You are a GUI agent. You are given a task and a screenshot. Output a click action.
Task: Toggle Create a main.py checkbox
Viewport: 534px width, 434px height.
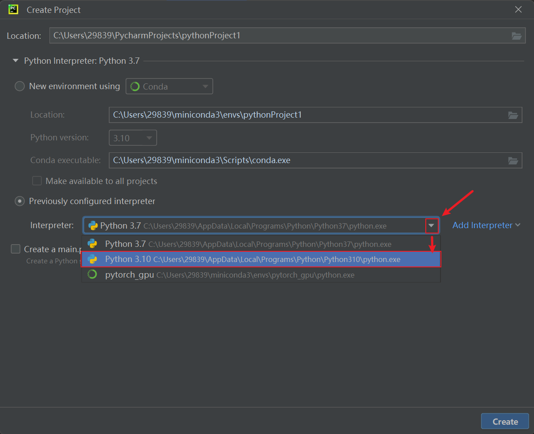(x=16, y=249)
